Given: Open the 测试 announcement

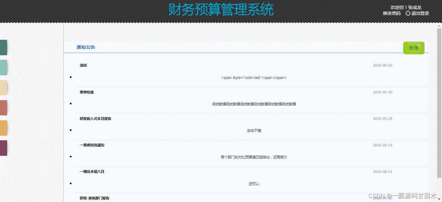Looking at the screenshot, I should (x=83, y=65).
